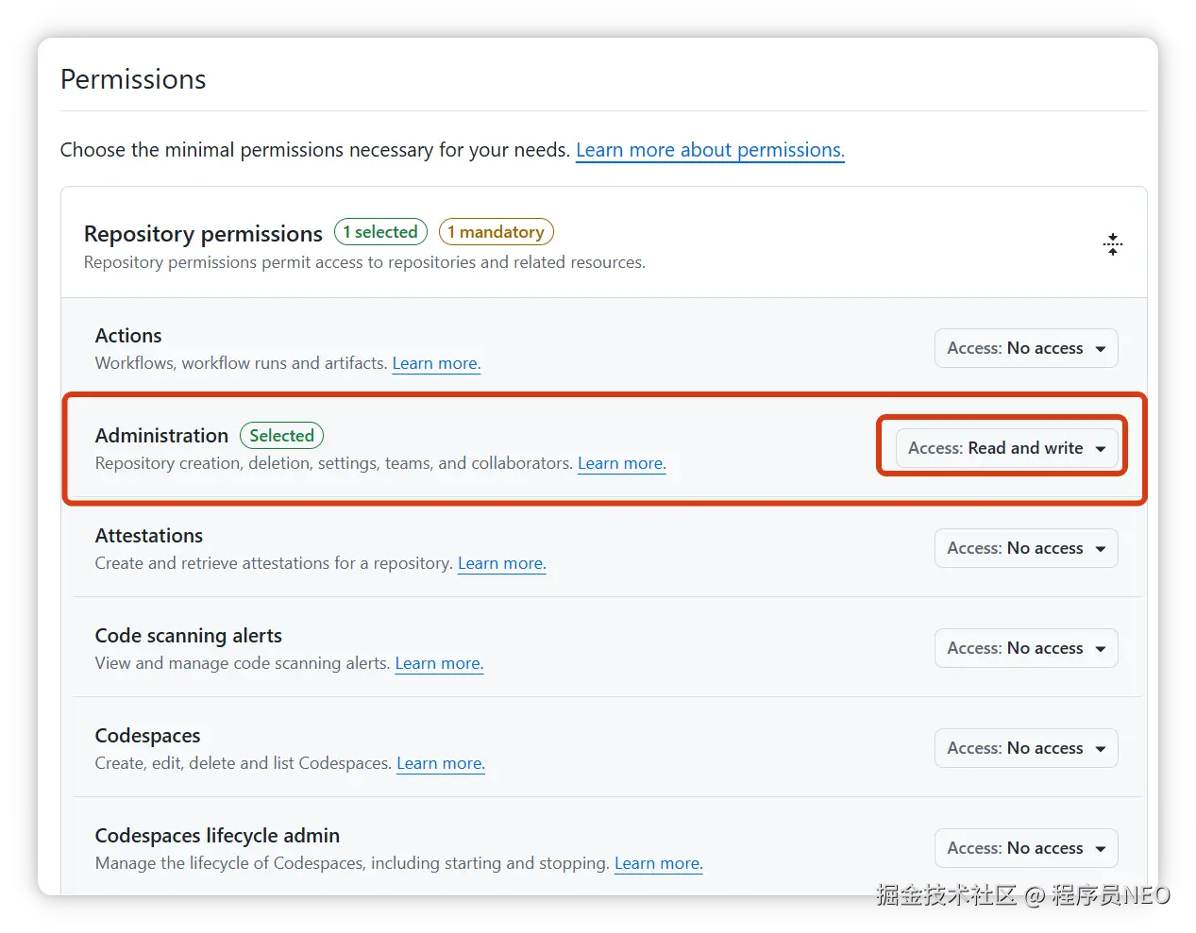Open Codespaces lifecycle admin access dropdown

click(x=1025, y=848)
